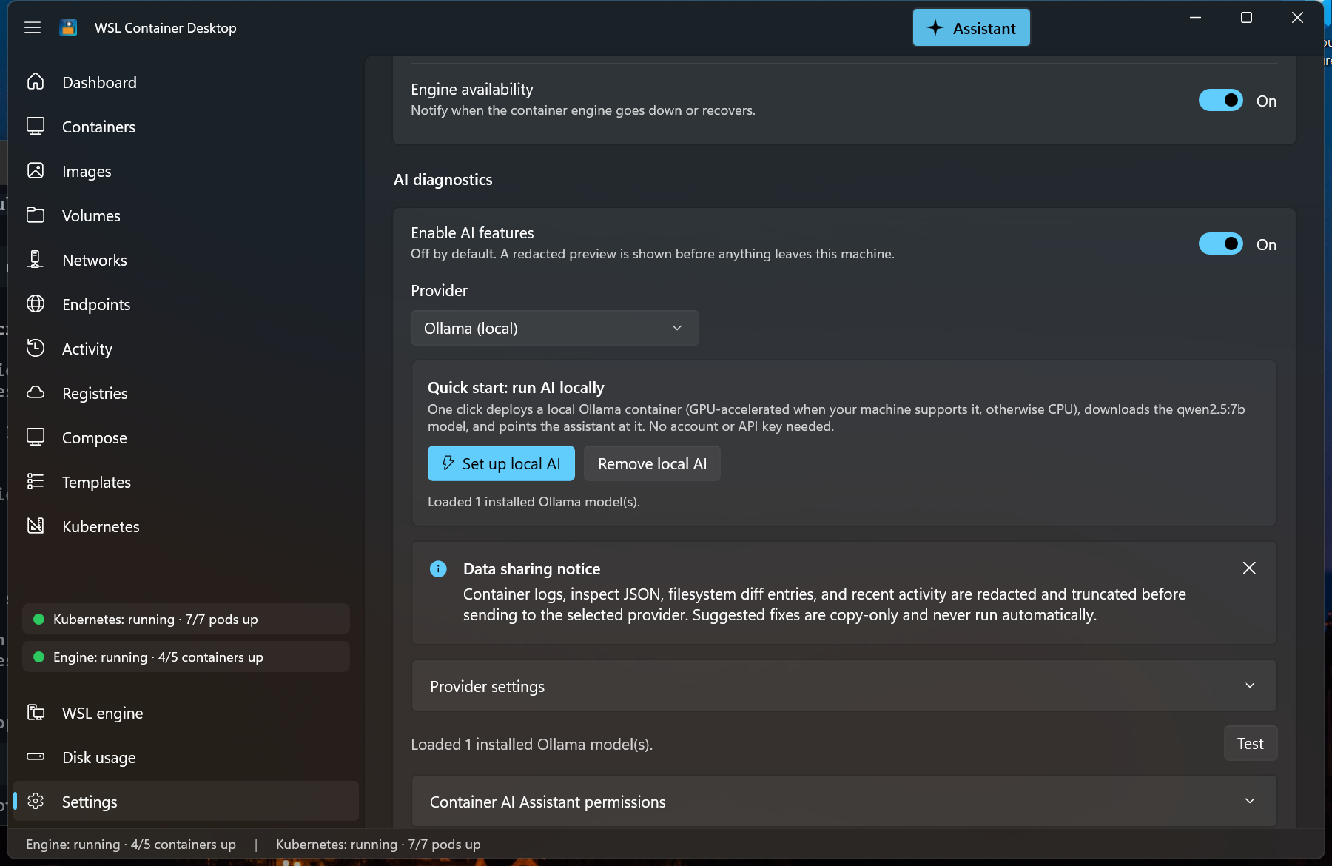The width and height of the screenshot is (1332, 866).
Task: Maximize the WSL Container Desktop window
Action: pos(1246,18)
